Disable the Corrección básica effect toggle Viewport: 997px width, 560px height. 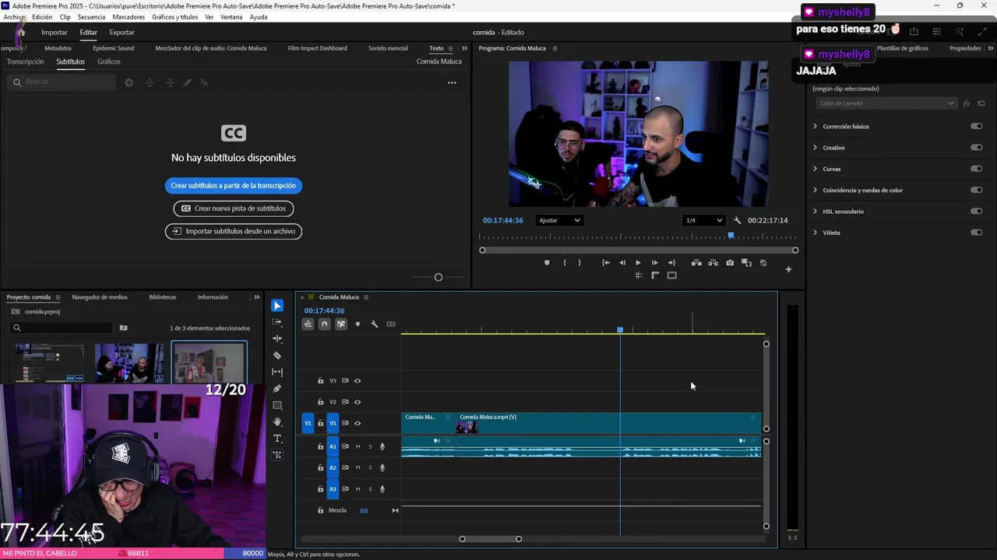coord(976,126)
